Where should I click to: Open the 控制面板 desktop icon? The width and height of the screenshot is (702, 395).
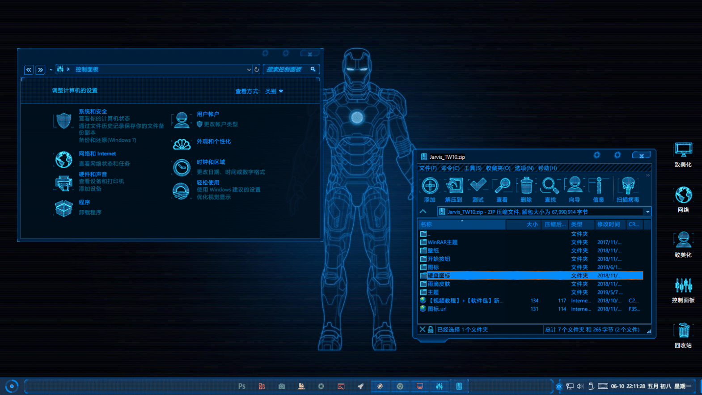point(683,290)
